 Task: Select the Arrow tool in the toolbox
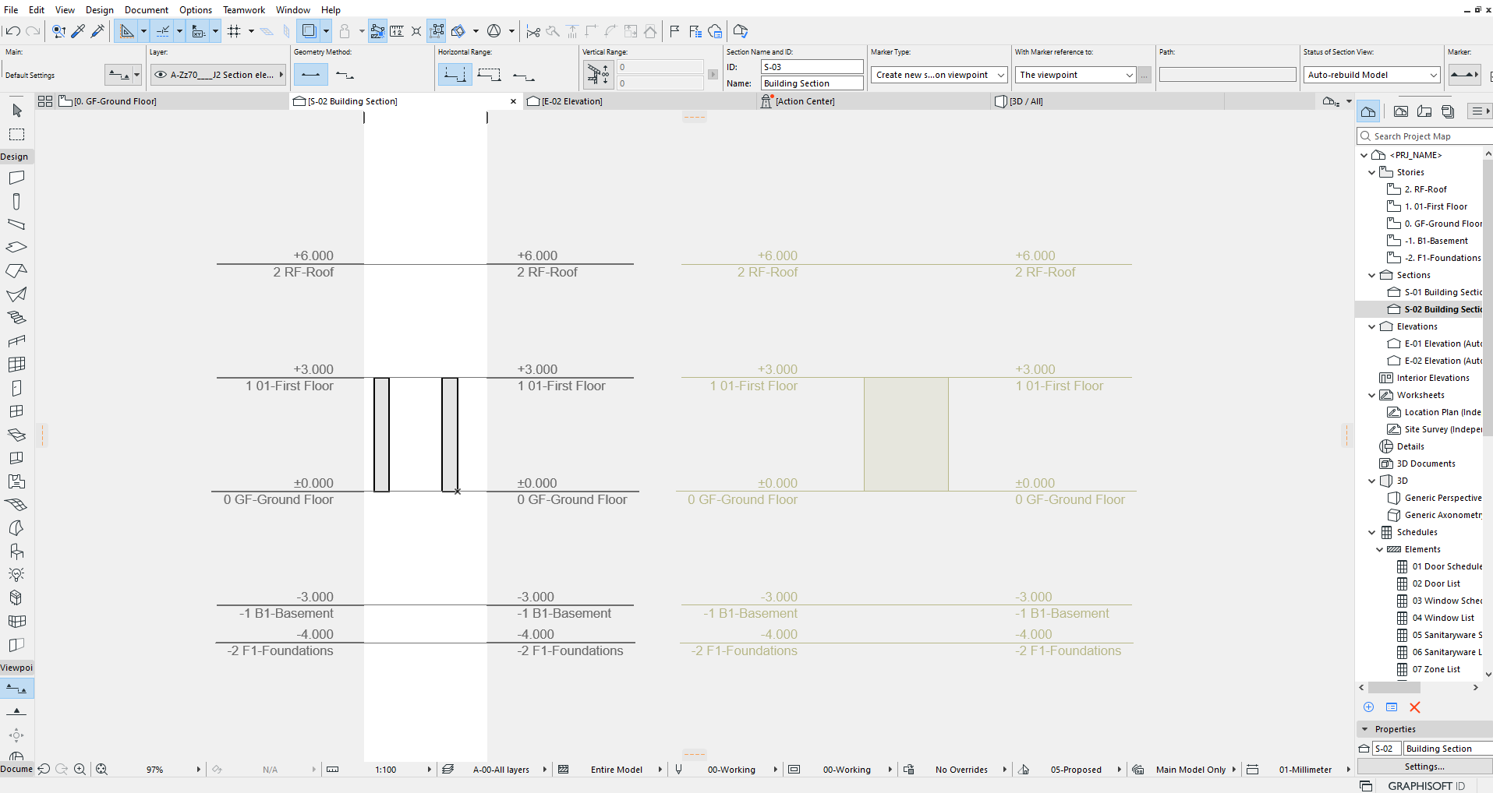[x=17, y=110]
